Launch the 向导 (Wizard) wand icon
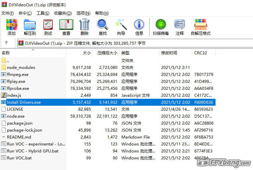253x170 pixels. (121, 25)
